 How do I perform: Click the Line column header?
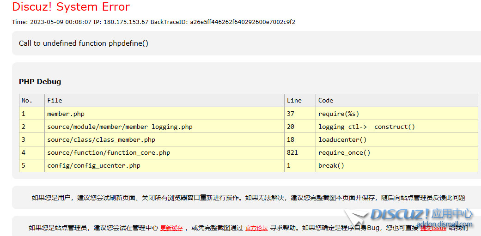pyautogui.click(x=294, y=100)
